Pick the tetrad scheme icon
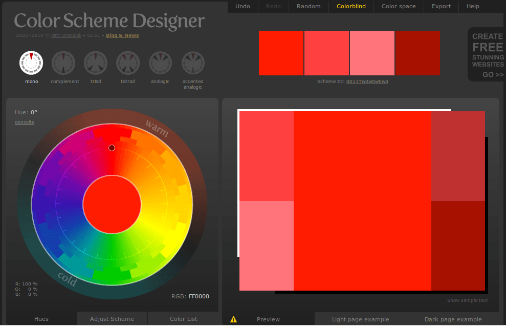506x326 pixels. (128, 63)
